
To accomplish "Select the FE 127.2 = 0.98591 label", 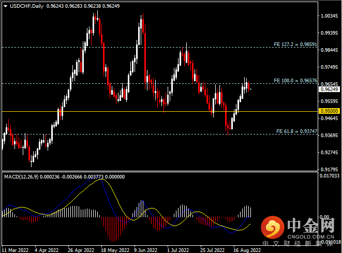I will tap(295, 44).
